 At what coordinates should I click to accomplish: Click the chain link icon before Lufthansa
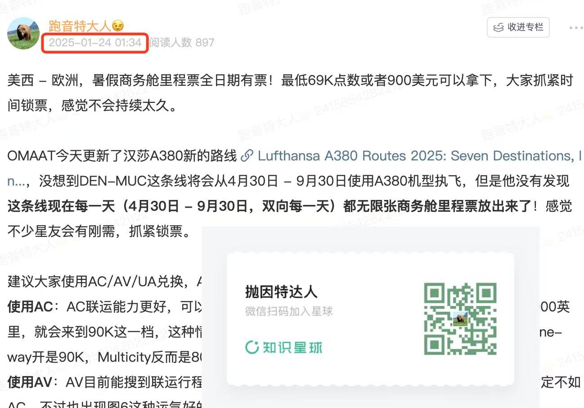pyautogui.click(x=247, y=156)
